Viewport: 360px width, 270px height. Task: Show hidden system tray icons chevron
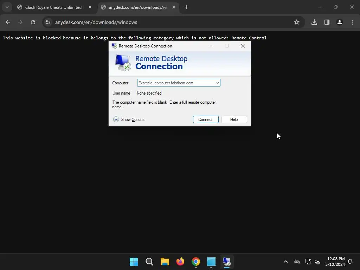click(x=286, y=262)
